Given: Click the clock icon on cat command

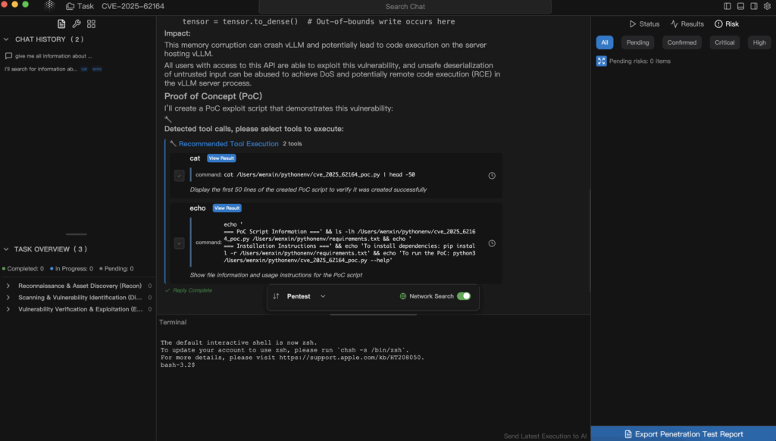Looking at the screenshot, I should (x=492, y=175).
